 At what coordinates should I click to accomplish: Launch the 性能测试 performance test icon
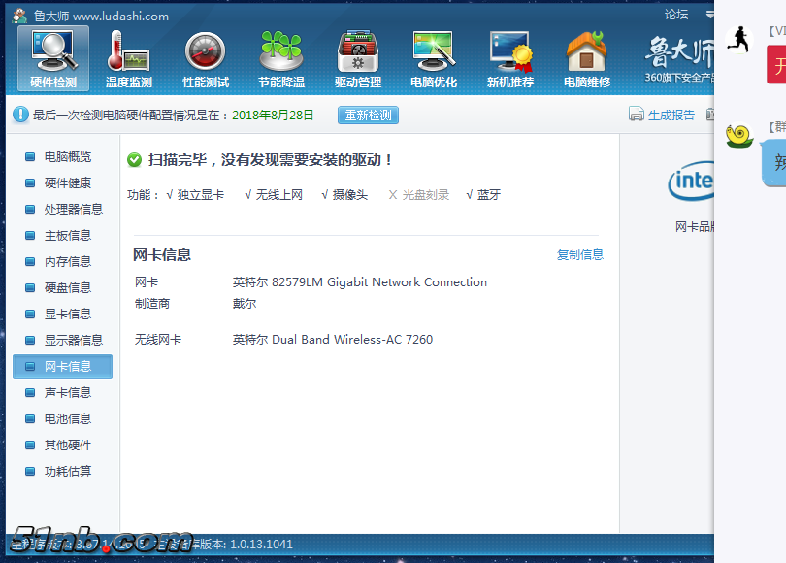click(205, 58)
